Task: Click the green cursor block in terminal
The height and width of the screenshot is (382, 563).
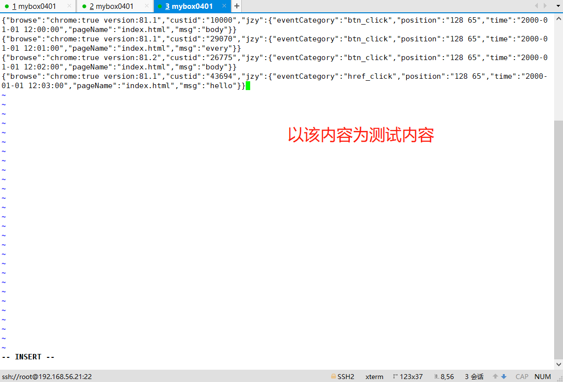Action: point(248,86)
